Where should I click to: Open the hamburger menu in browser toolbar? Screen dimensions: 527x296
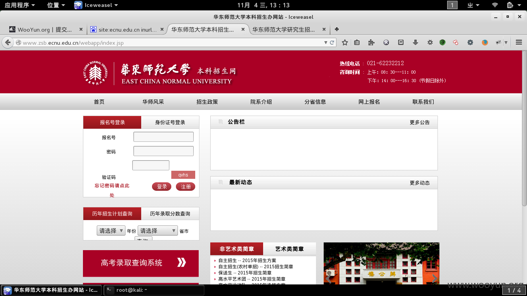tap(519, 43)
